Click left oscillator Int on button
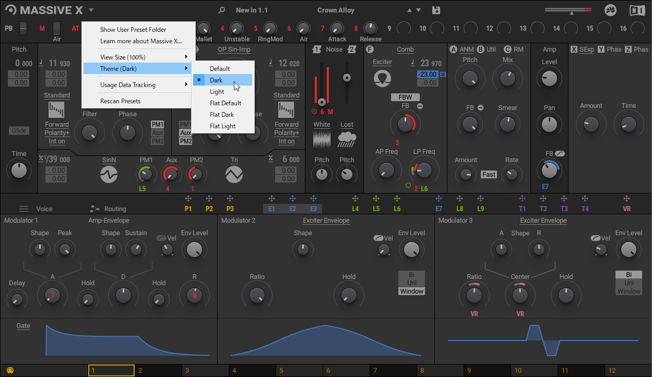This screenshot has height=377, width=652. tap(56, 141)
